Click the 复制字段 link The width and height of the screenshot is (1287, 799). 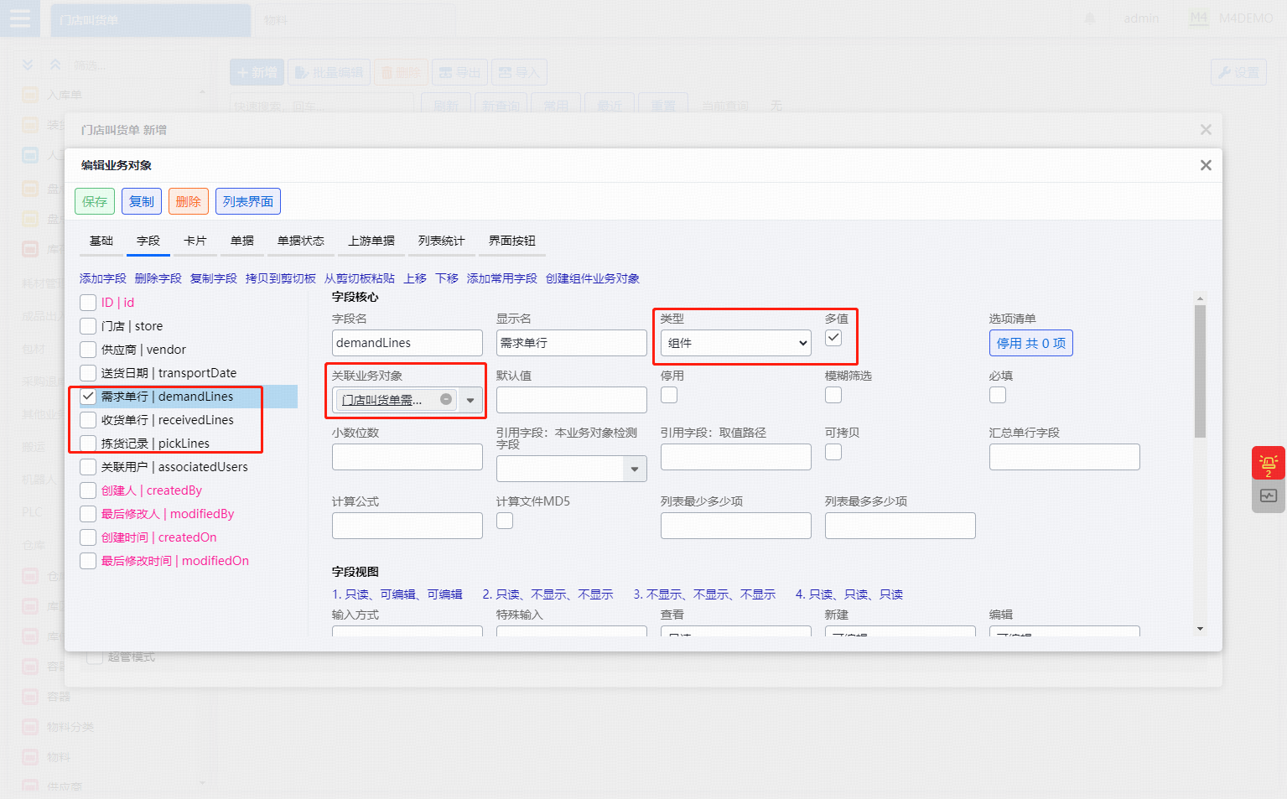pos(214,278)
